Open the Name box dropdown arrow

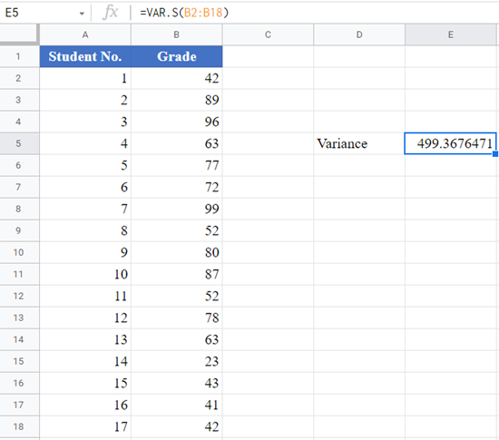pos(82,14)
